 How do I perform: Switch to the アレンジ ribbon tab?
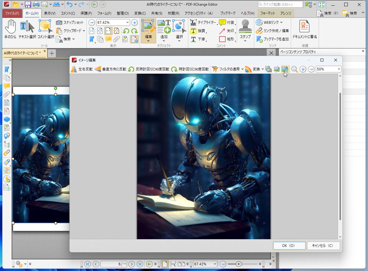(x=286, y=13)
